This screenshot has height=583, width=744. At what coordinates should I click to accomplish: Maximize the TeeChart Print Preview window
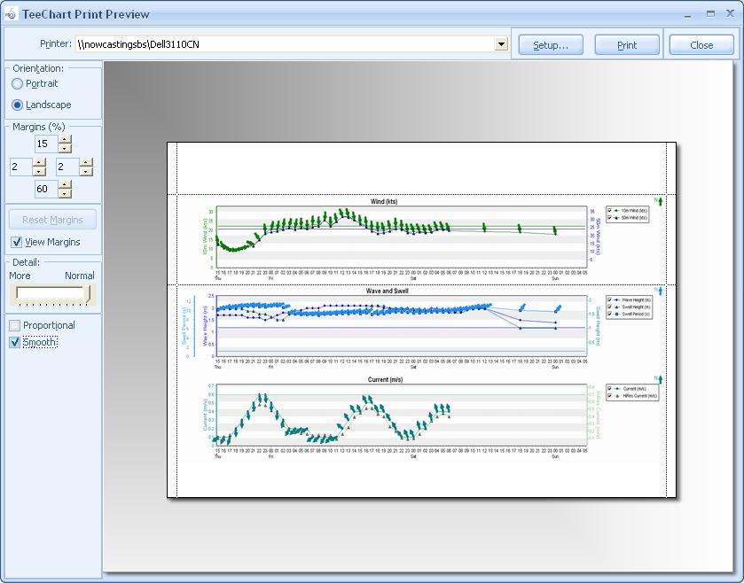click(x=710, y=14)
